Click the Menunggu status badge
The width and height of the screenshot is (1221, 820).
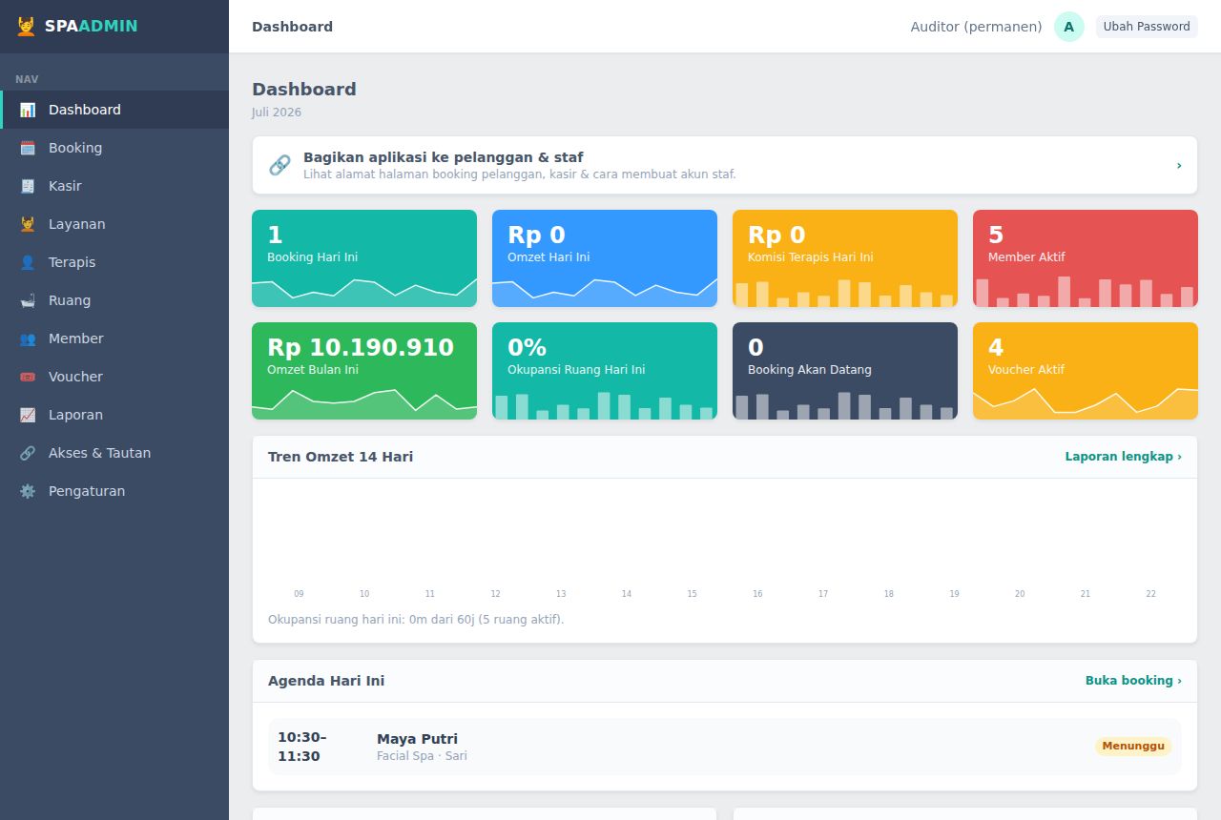point(1133,747)
